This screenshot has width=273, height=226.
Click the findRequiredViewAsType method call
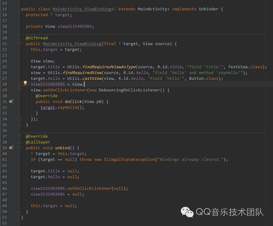[109, 67]
